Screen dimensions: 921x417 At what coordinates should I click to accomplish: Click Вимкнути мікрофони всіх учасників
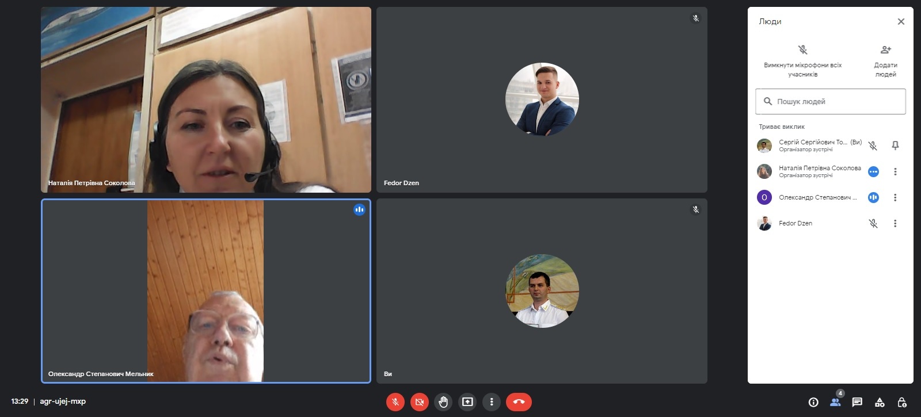(x=802, y=60)
